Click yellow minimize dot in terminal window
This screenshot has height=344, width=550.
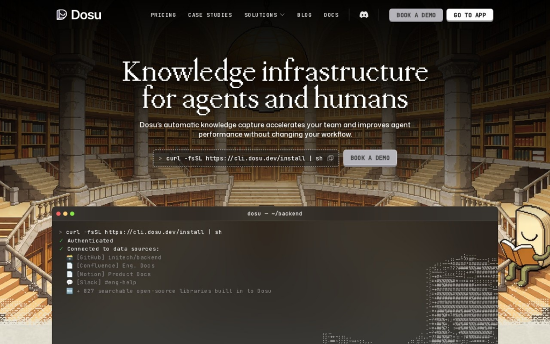[65, 214]
